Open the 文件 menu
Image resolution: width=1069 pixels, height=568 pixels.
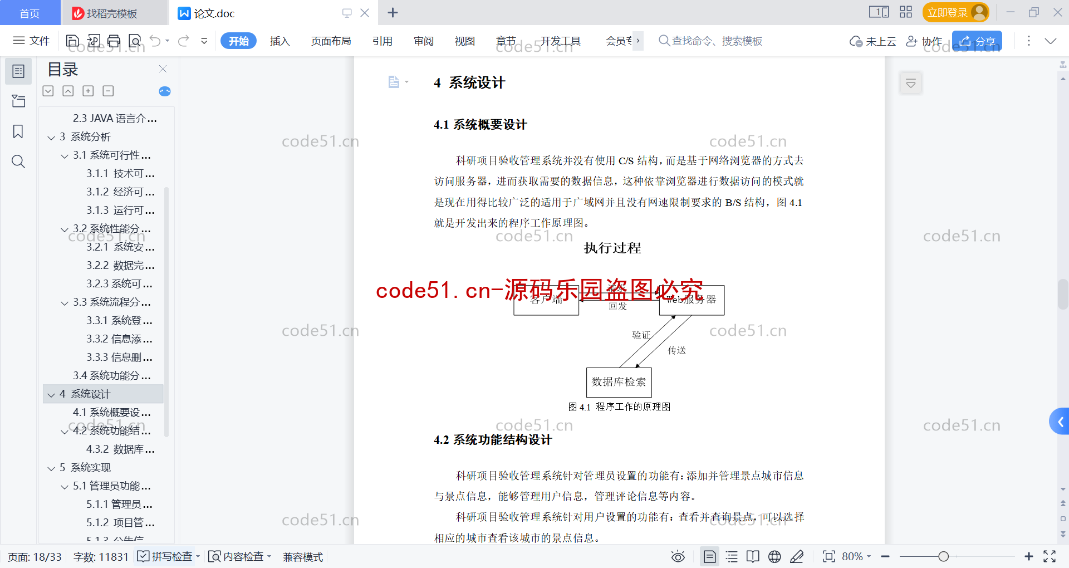coord(31,41)
